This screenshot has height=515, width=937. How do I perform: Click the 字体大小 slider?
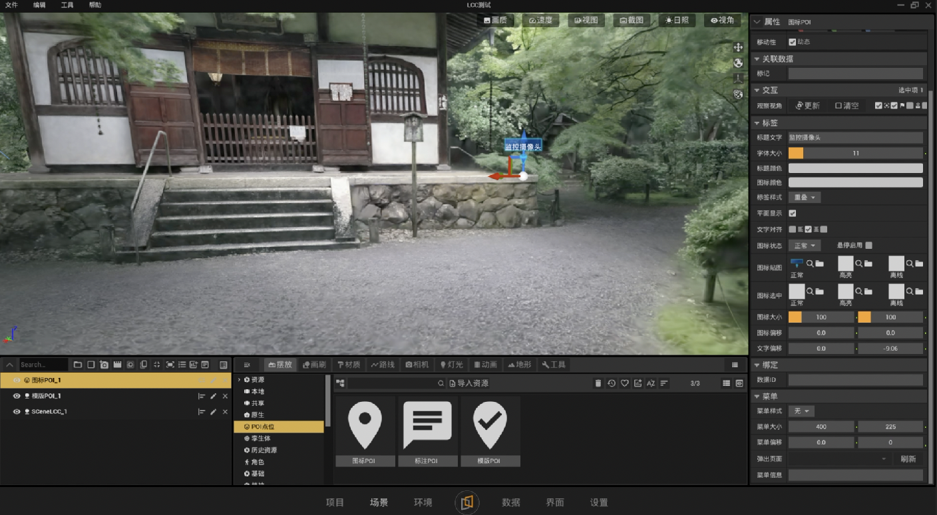pos(856,153)
